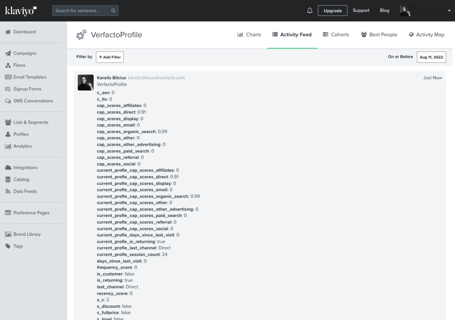Click the Profiles person icon
This screenshot has width=455, height=320.
point(8,134)
